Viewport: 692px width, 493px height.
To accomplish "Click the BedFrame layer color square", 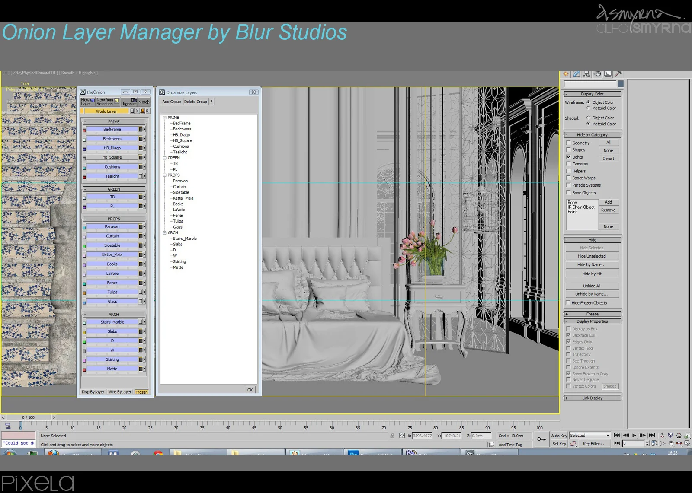I will [84, 130].
